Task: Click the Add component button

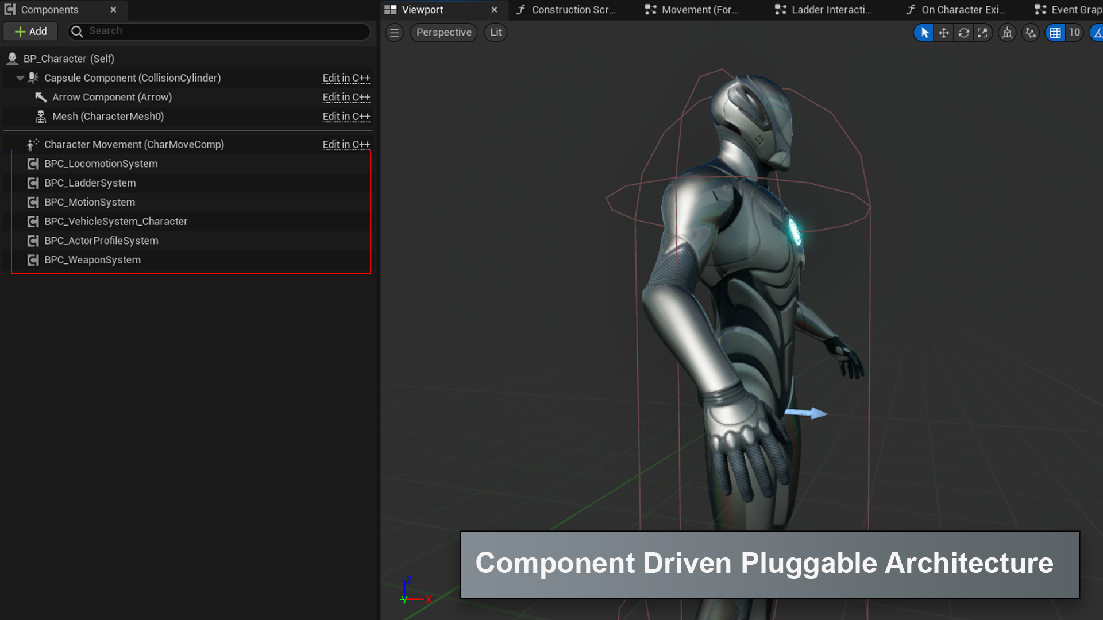Action: coord(31,32)
